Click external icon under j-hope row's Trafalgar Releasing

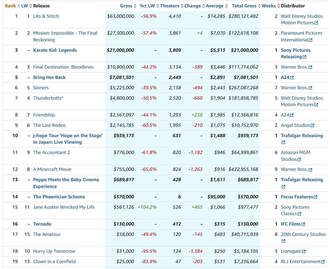(283, 142)
